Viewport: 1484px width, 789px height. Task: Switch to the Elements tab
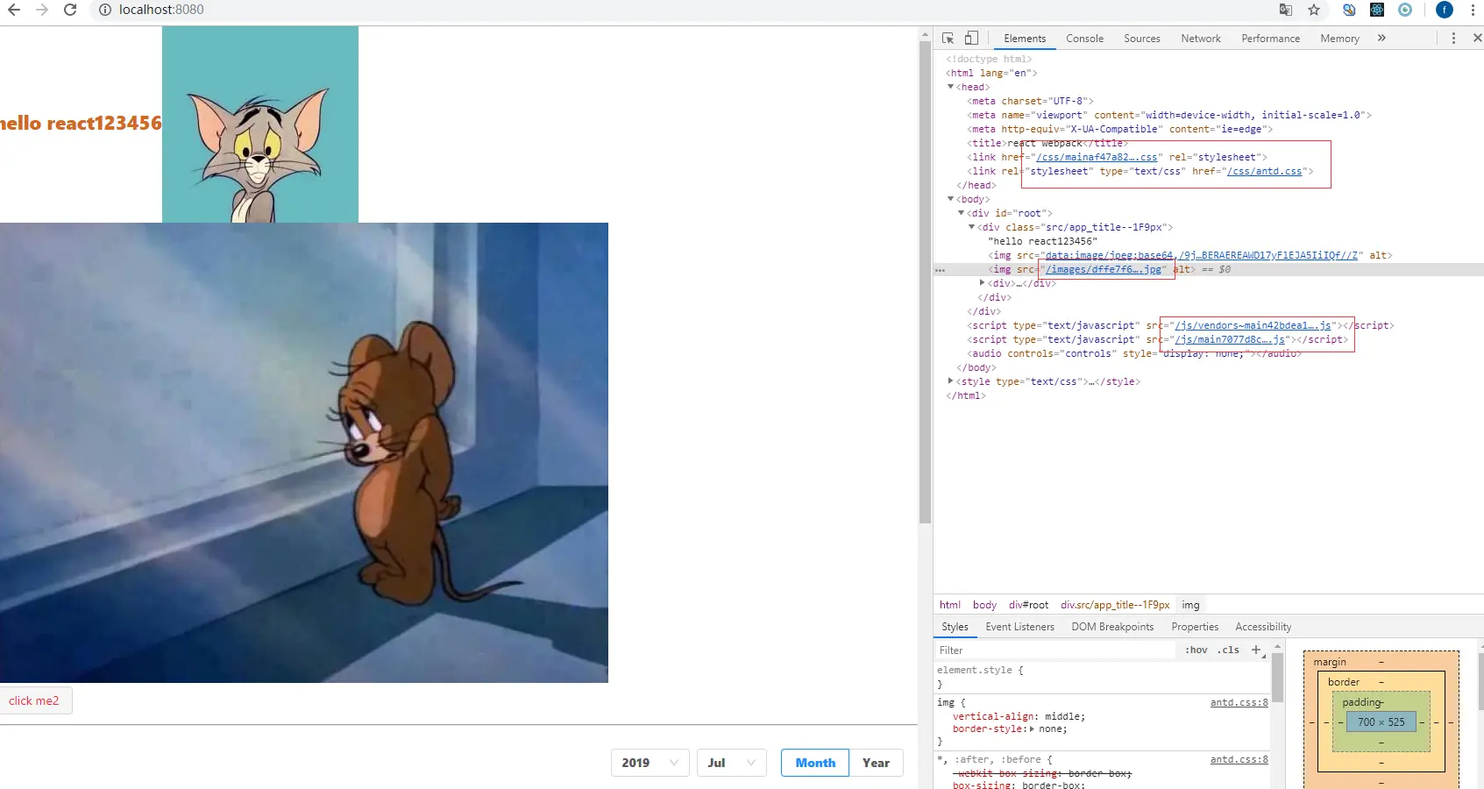[x=1025, y=39]
